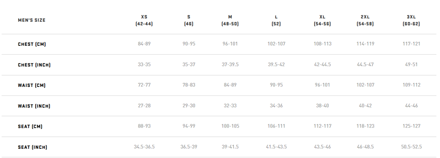Select the 3XL (60-62) column header

click(x=411, y=20)
